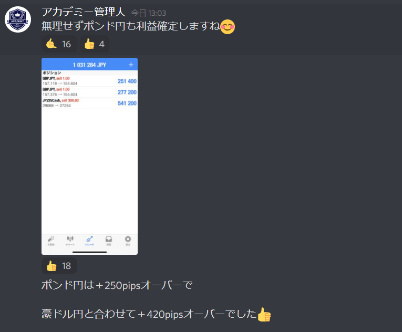Toggle the call-me hand reaction with 16

[x=59, y=44]
